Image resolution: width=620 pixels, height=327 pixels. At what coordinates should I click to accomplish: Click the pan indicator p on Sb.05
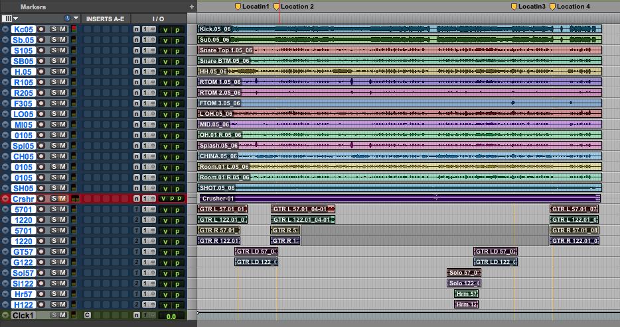coord(177,40)
